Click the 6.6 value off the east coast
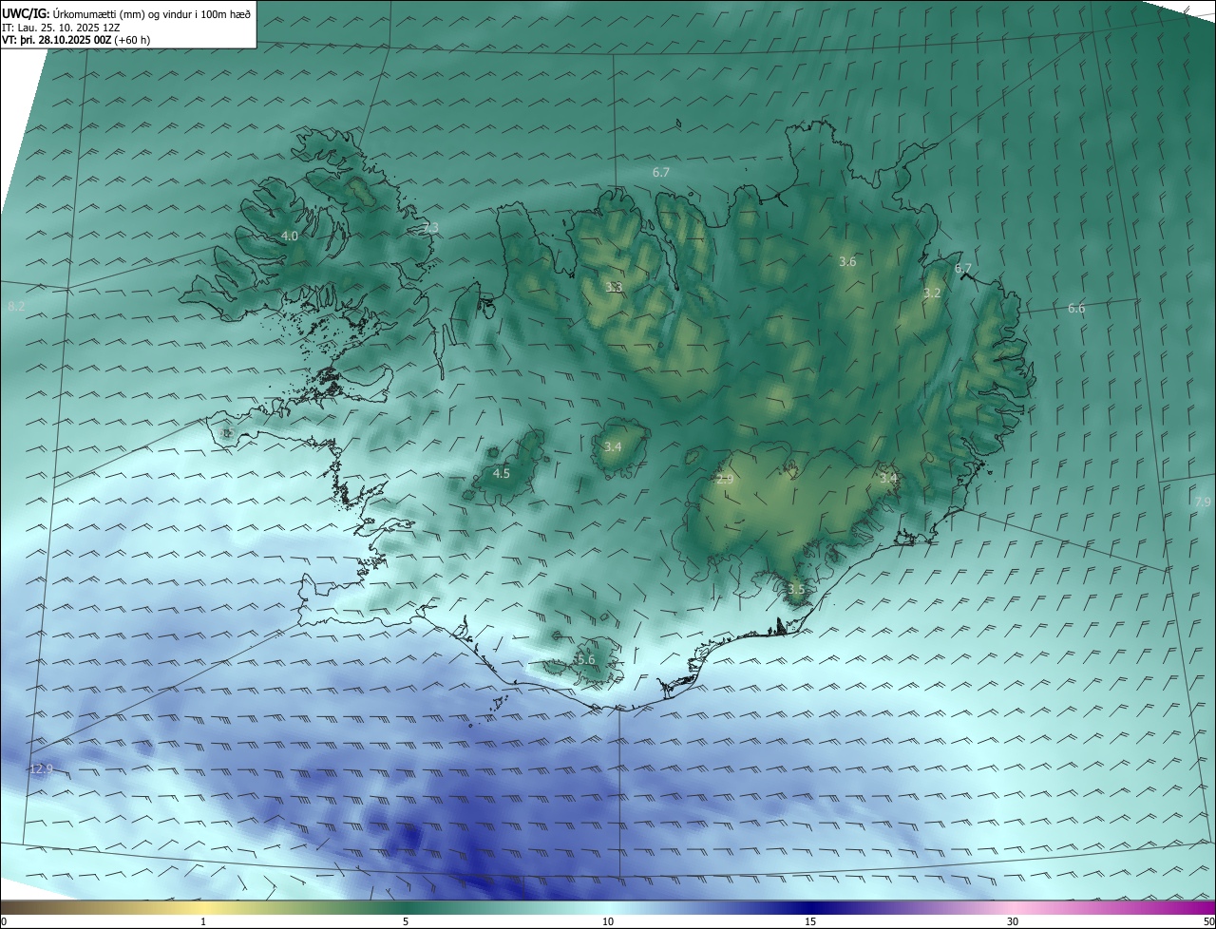 1075,309
